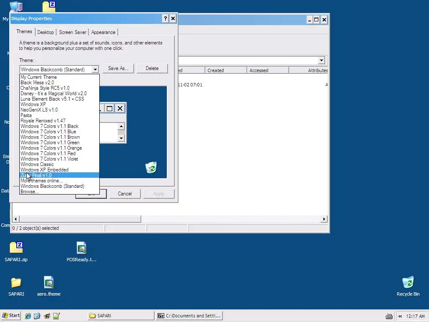Select Royale Remixed v1.47 theme
The height and width of the screenshot is (322, 429).
[x=59, y=121]
